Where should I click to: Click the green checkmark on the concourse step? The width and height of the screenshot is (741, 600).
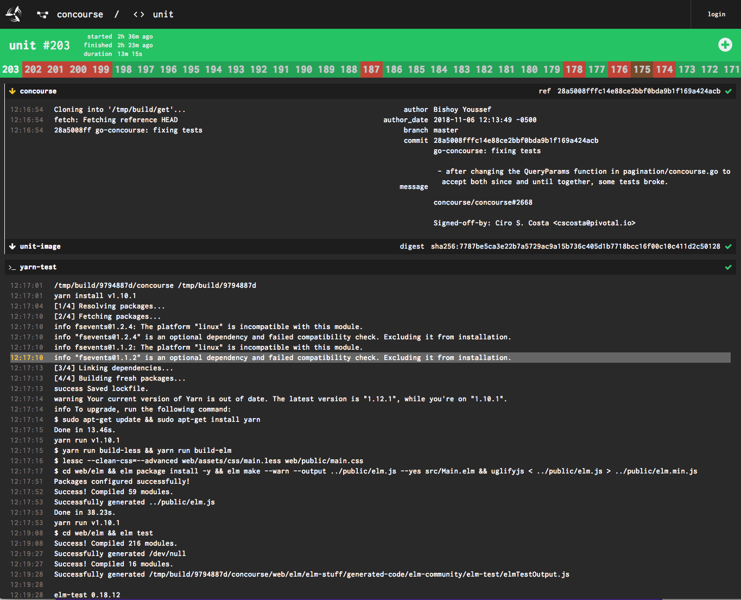(729, 91)
